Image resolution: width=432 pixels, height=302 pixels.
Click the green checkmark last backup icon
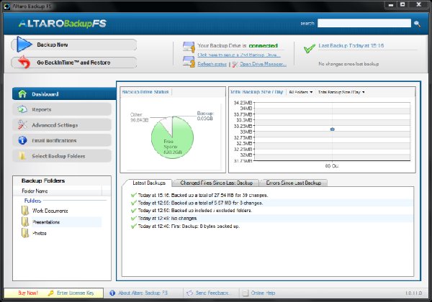point(310,48)
